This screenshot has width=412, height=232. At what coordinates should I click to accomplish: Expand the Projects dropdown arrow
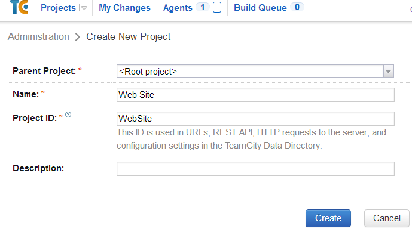[x=84, y=8]
